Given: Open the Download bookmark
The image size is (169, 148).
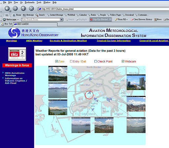Looking at the screenshot, I should pyautogui.click(x=128, y=15).
